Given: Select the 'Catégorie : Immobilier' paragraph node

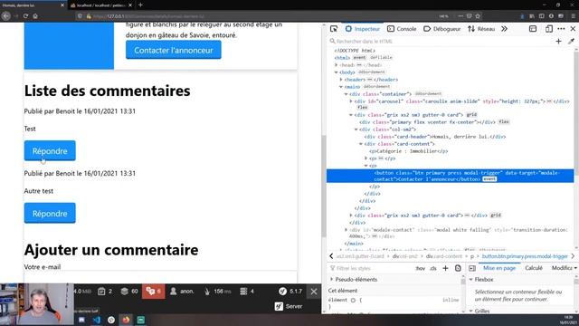Looking at the screenshot, I should point(408,151).
